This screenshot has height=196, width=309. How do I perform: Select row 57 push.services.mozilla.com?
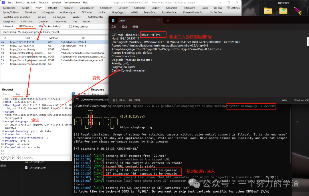tap(54, 64)
